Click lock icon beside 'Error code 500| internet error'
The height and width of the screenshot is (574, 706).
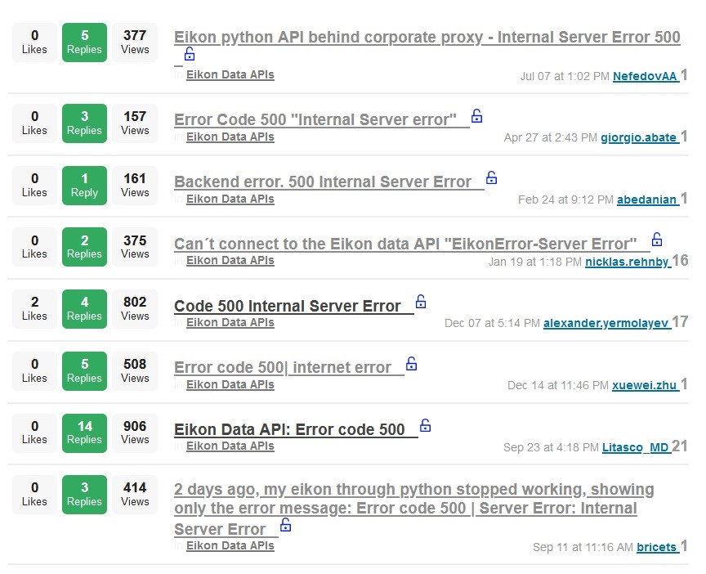tap(412, 364)
